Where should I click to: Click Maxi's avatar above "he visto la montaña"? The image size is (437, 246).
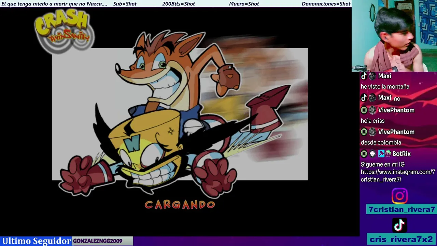click(372, 76)
